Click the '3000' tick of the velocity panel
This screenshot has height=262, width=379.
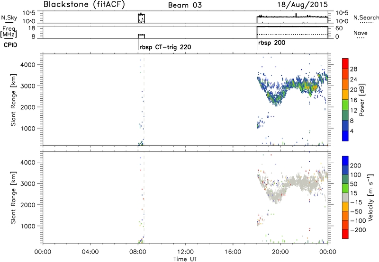click(x=28, y=183)
